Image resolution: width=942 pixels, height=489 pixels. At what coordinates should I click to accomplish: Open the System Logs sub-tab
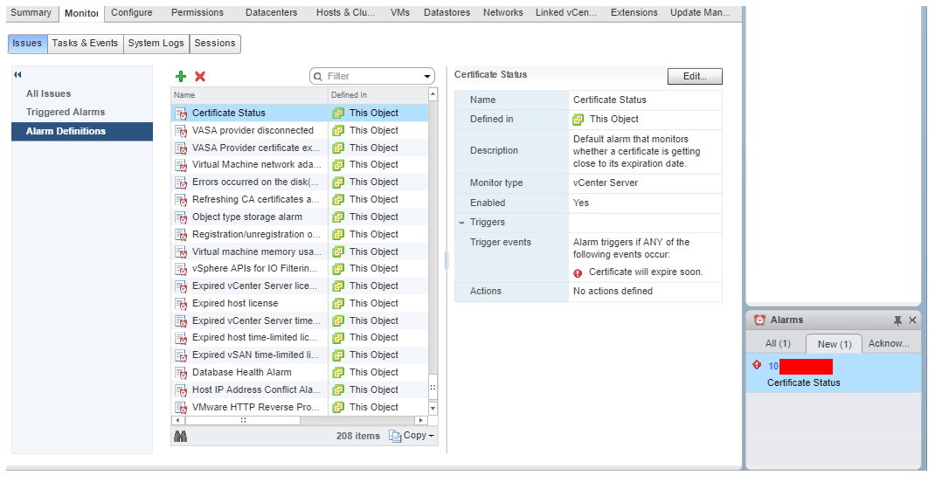pos(156,43)
